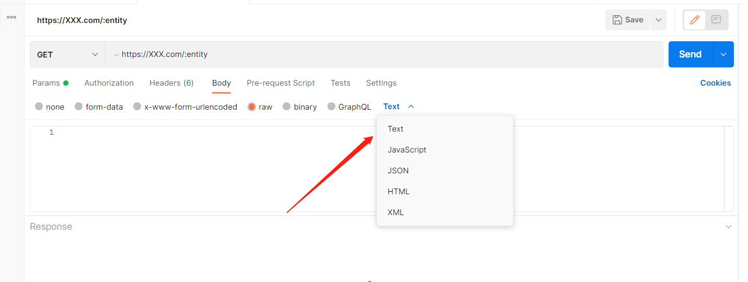This screenshot has width=748, height=282.
Task: Open the GET method dropdown
Action: pos(67,54)
